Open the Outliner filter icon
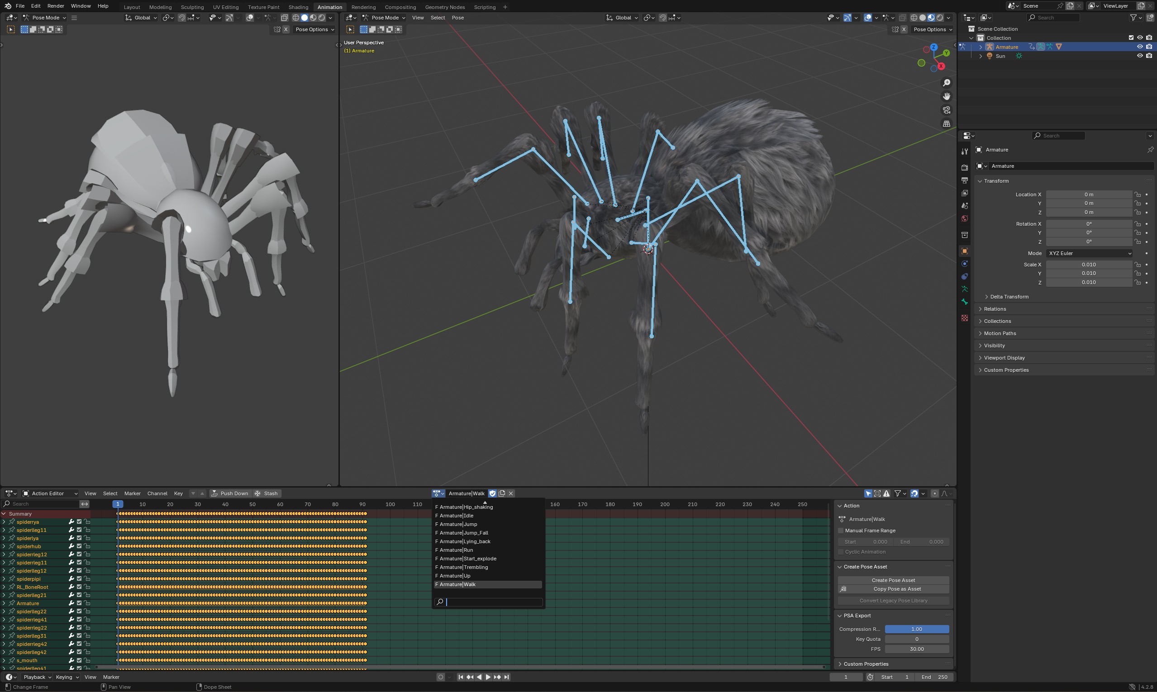Image resolution: width=1157 pixels, height=692 pixels. click(x=1135, y=17)
